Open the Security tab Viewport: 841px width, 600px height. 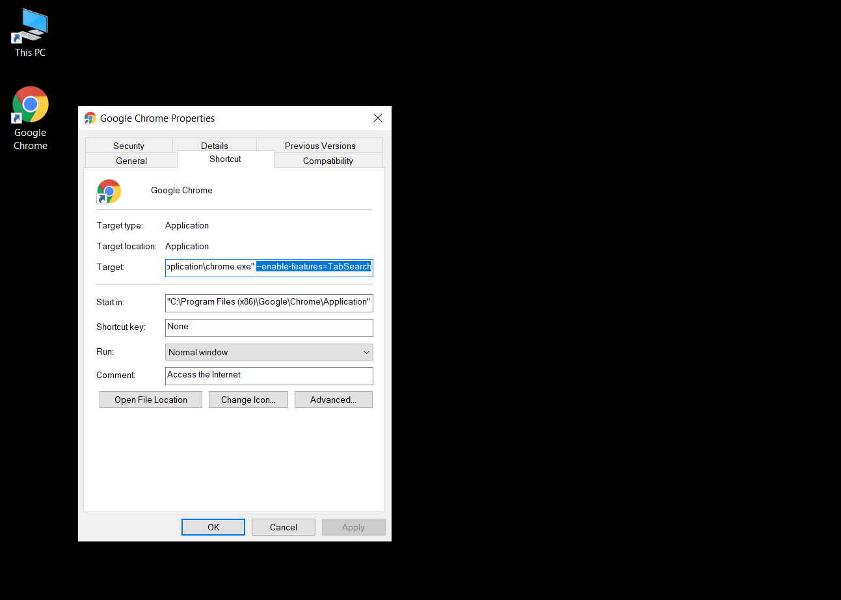(x=128, y=145)
